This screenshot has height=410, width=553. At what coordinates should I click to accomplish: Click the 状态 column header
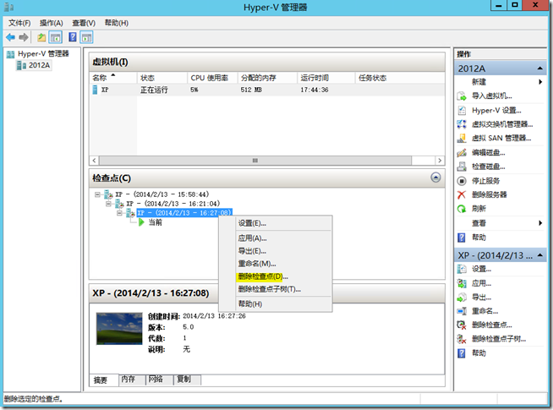[162, 78]
